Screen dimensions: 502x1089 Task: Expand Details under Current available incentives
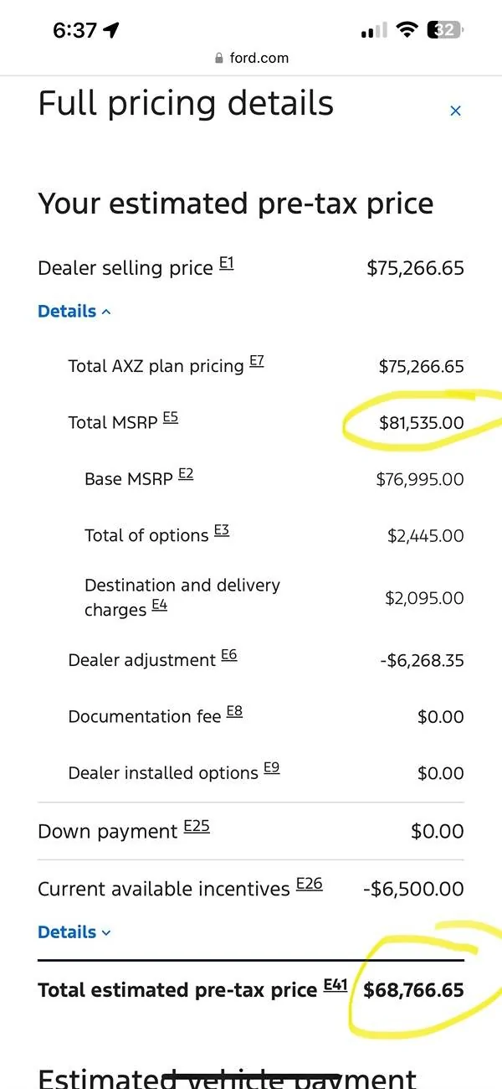(x=74, y=932)
